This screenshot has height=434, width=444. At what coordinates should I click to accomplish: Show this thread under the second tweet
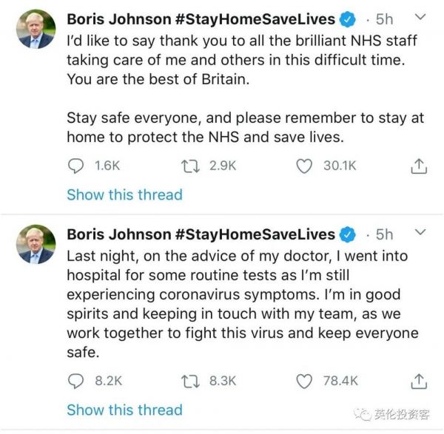[x=124, y=409]
